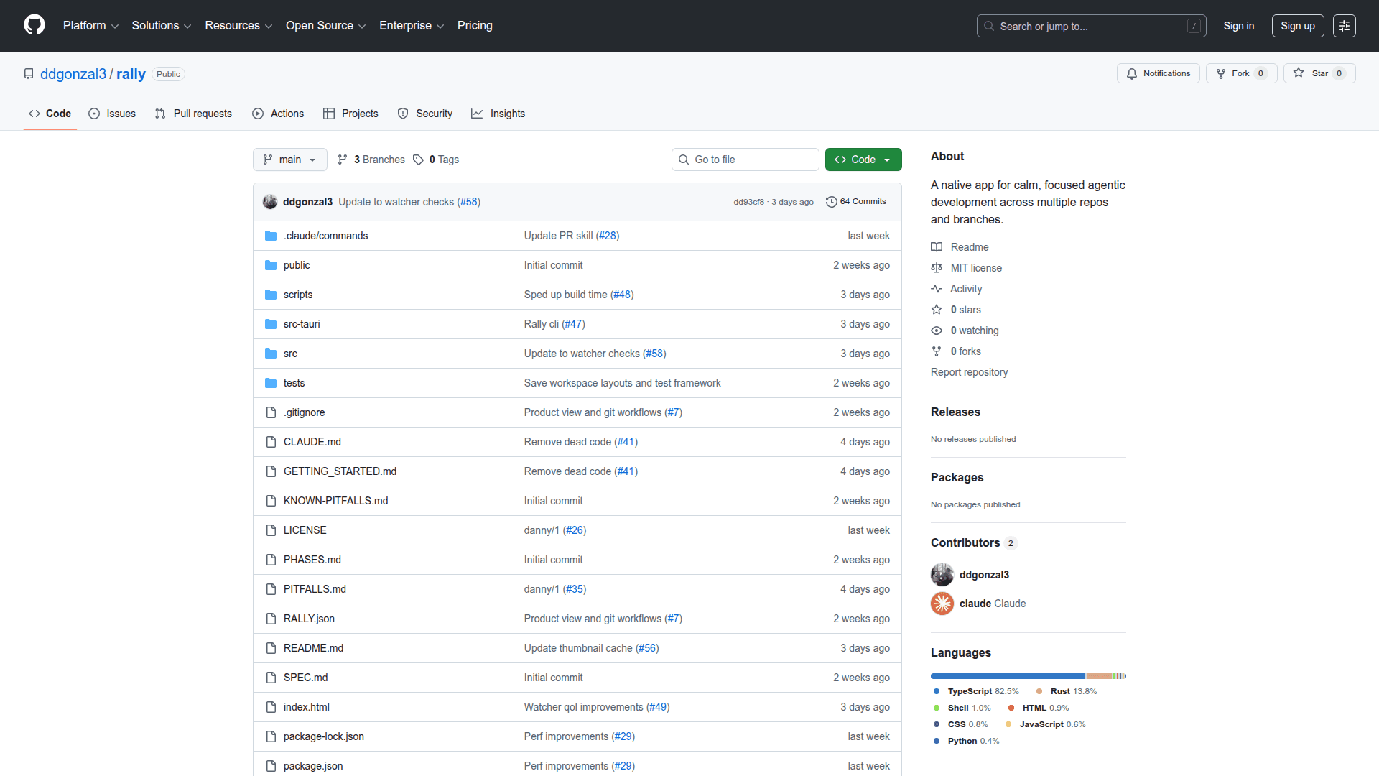Expand the main branch dropdown
Image resolution: width=1379 pixels, height=776 pixels.
289,160
